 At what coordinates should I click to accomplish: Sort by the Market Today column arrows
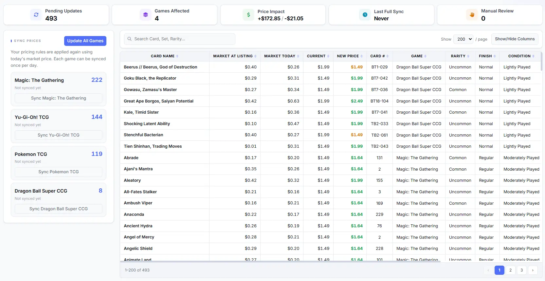[x=298, y=56]
